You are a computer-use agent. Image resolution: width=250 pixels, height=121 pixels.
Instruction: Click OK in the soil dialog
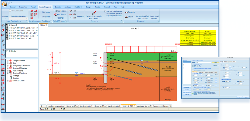tap(239, 97)
